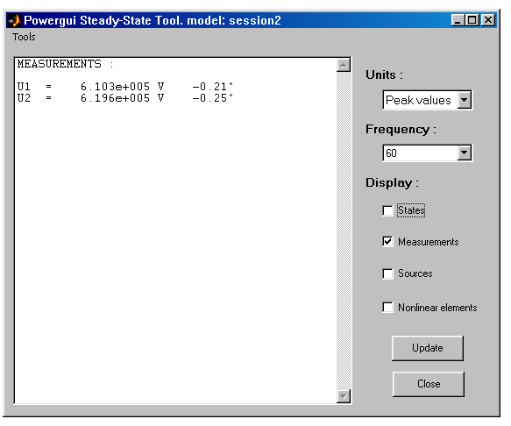Open the Units dropdown arrow
Image resolution: width=511 pixels, height=426 pixels.
click(464, 100)
